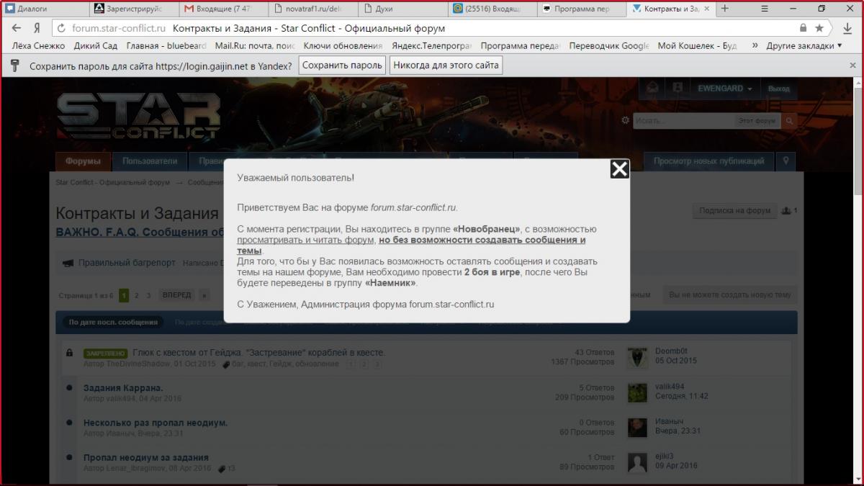Screen dimensions: 864x486
Task: Click the lock icon on pinned topic
Action: tap(69, 353)
